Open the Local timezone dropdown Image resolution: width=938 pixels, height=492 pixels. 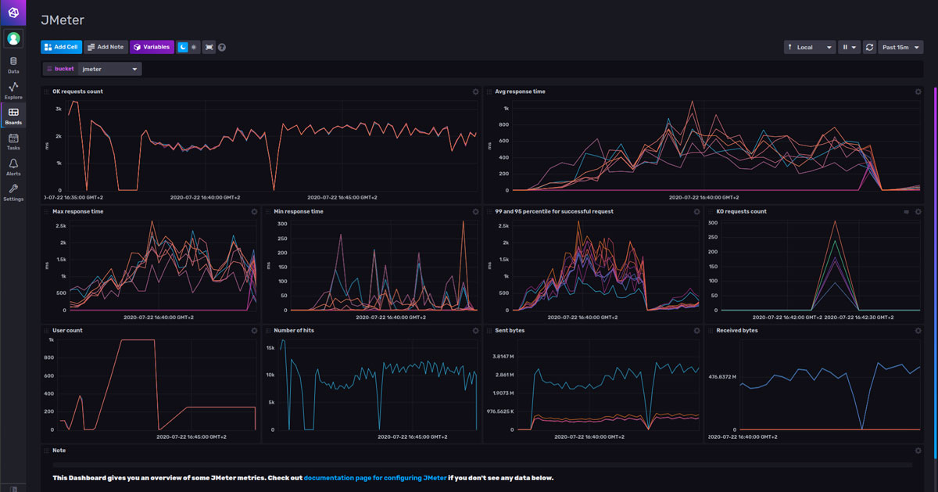[809, 47]
